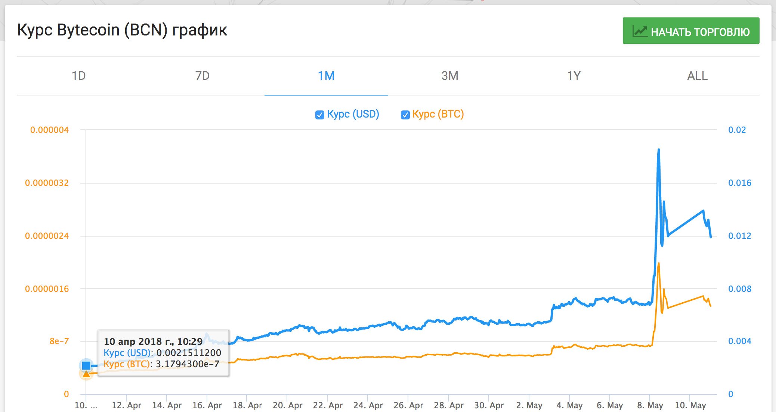
Task: Click the 10. May x-axis label
Action: coord(690,405)
